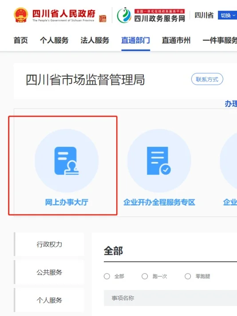Select 行政权力 in the left sidebar
This screenshot has height=316, width=237.
(x=49, y=244)
